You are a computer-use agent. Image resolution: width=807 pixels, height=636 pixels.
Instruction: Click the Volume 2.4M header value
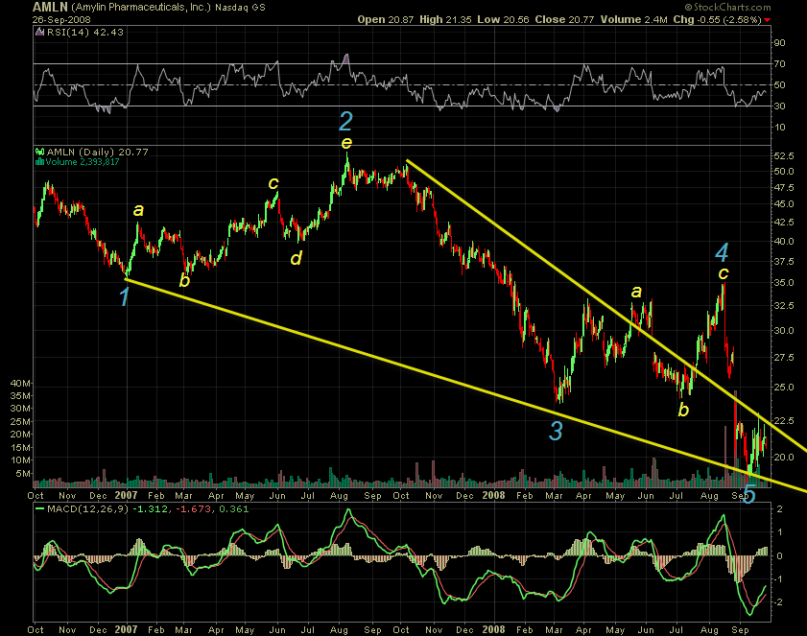[x=633, y=19]
